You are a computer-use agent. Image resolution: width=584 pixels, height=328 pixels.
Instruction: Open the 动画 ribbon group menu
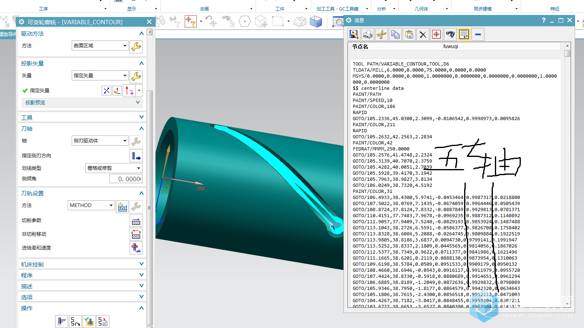(252, 8)
